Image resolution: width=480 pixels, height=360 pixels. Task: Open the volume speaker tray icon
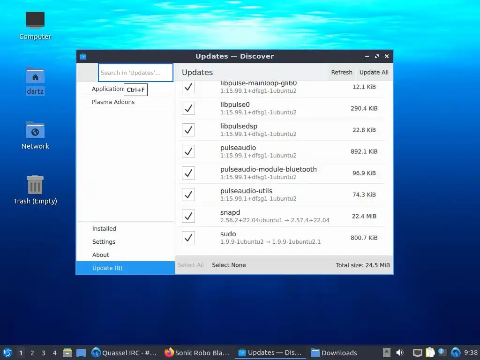[399, 352]
